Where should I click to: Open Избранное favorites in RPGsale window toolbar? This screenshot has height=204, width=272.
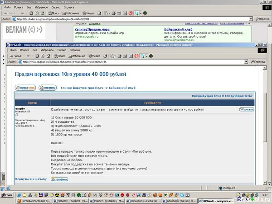point(77,56)
